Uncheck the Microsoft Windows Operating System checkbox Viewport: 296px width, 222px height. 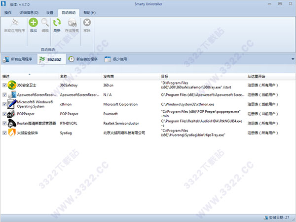click(x=4, y=104)
